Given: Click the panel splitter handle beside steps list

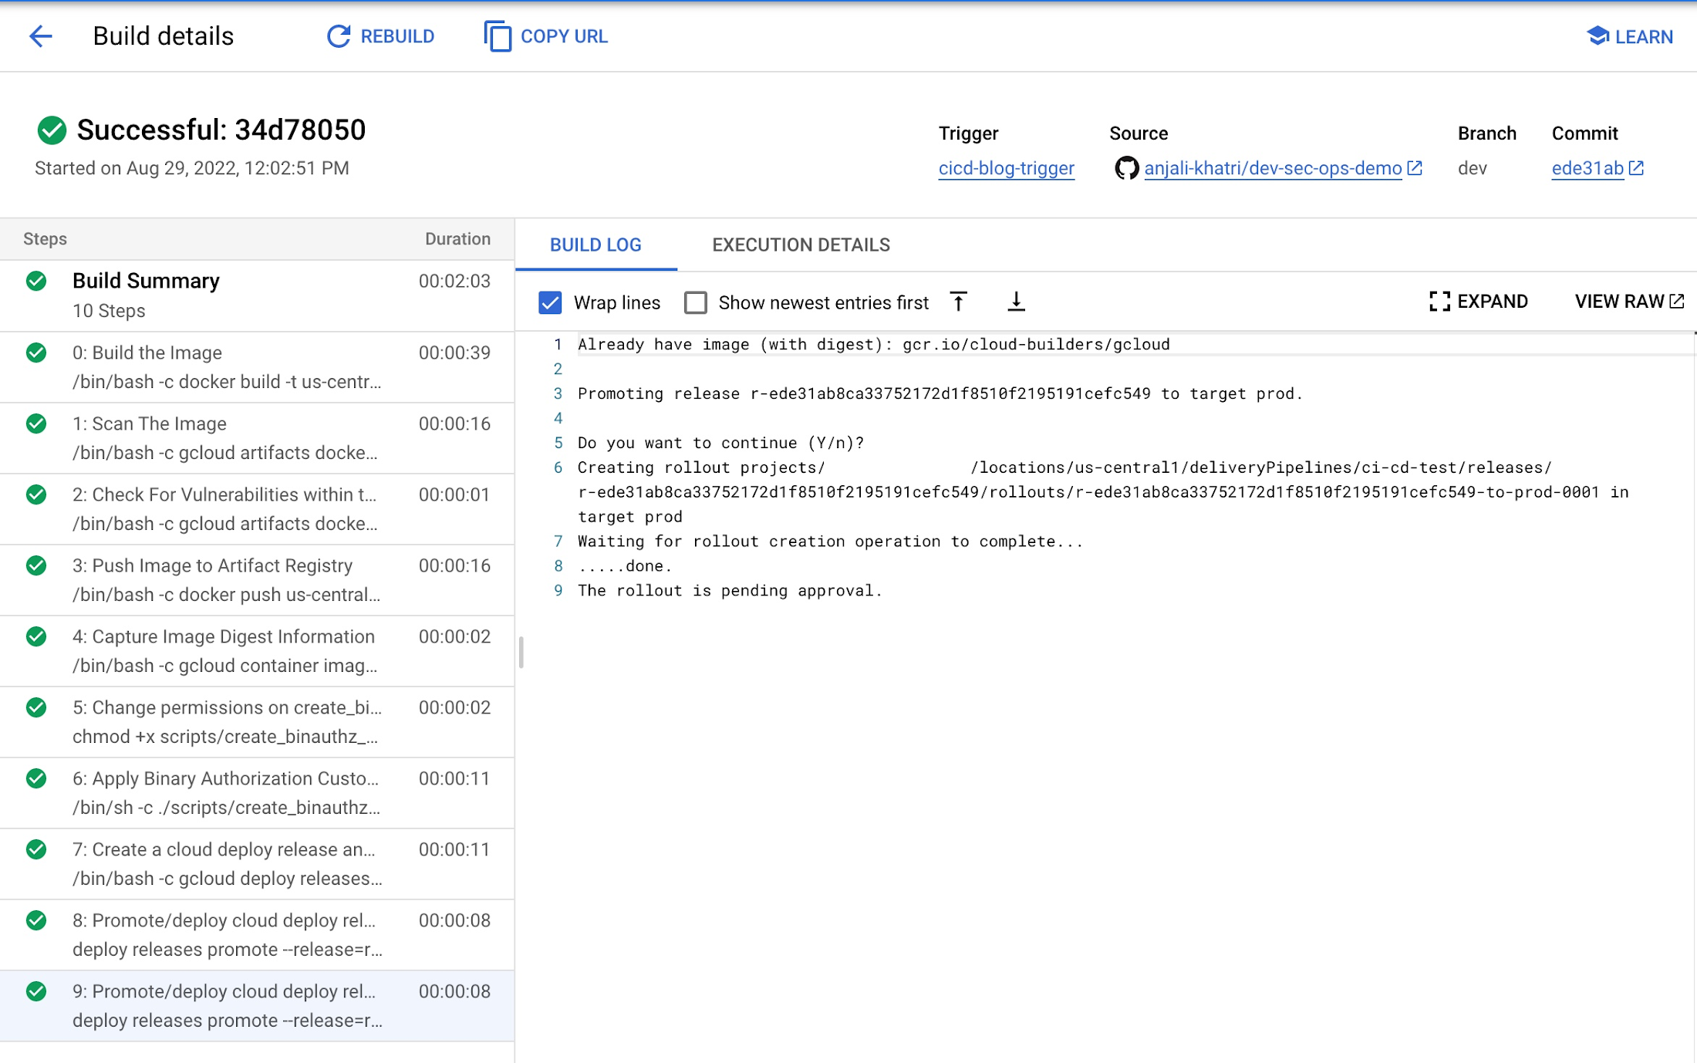Looking at the screenshot, I should coord(521,653).
